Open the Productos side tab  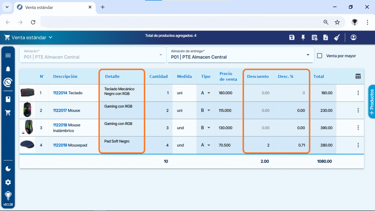pos(372,102)
